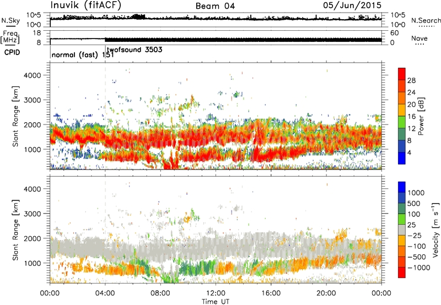Viewport: 441px width, 305px height.
Task: Click the left 10^5 noise axis tick
Action: (x=34, y=15)
